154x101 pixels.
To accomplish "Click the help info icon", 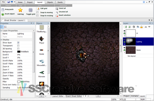I will tap(144, 2).
